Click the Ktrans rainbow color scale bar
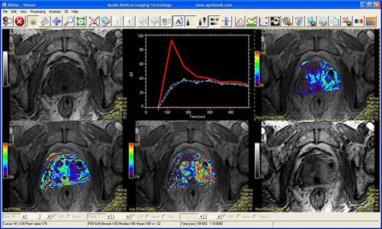Screen dimensions: 382x229 (x=257, y=70)
